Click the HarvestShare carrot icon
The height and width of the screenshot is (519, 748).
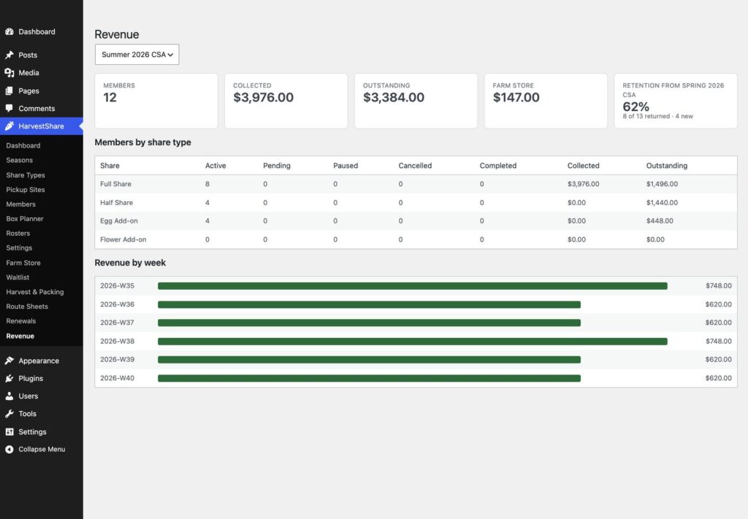point(9,126)
